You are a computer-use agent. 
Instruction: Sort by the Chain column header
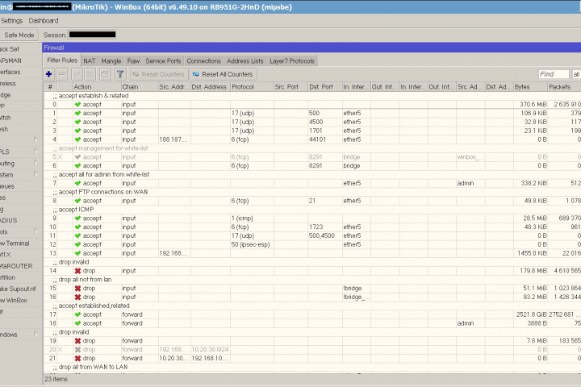[140, 87]
